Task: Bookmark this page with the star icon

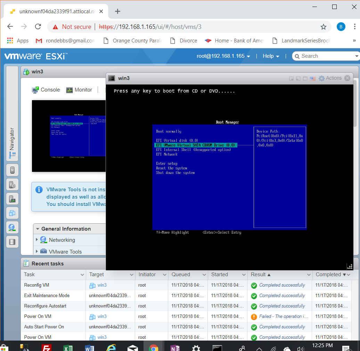Action: tap(323, 27)
